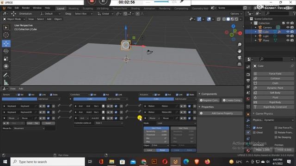Click the Threshold field under Use X Axis

pyautogui.click(x=156, y=135)
